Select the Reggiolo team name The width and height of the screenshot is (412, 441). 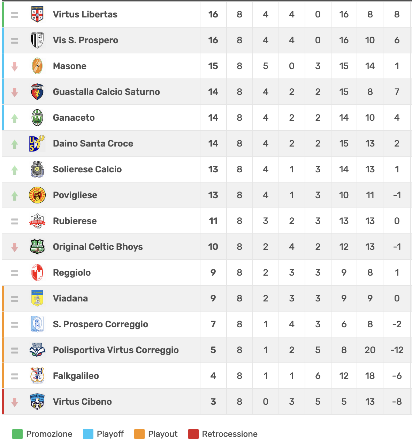tap(72, 272)
